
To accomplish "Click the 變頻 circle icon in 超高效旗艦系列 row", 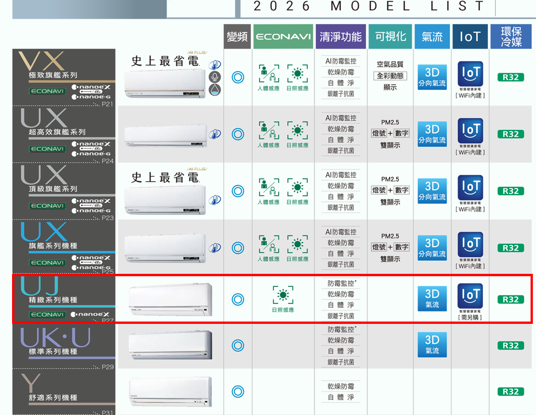I will [238, 134].
